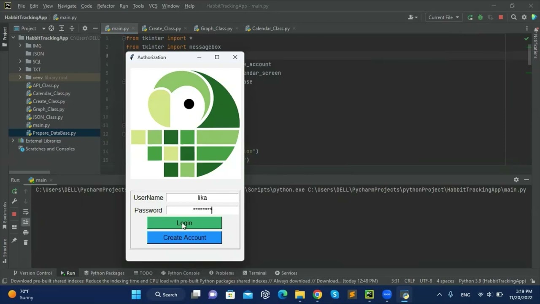Viewport: 540px width, 304px height.
Task: Expand the venv library root folder
Action: point(20,77)
